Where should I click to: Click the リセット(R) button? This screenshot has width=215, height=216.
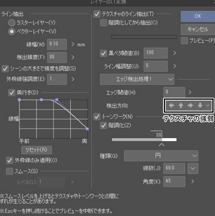tap(37, 150)
